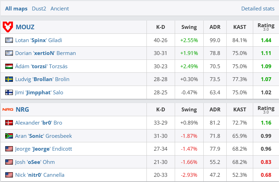Click the South African flag beside Sonic

pyautogui.click(x=9, y=136)
